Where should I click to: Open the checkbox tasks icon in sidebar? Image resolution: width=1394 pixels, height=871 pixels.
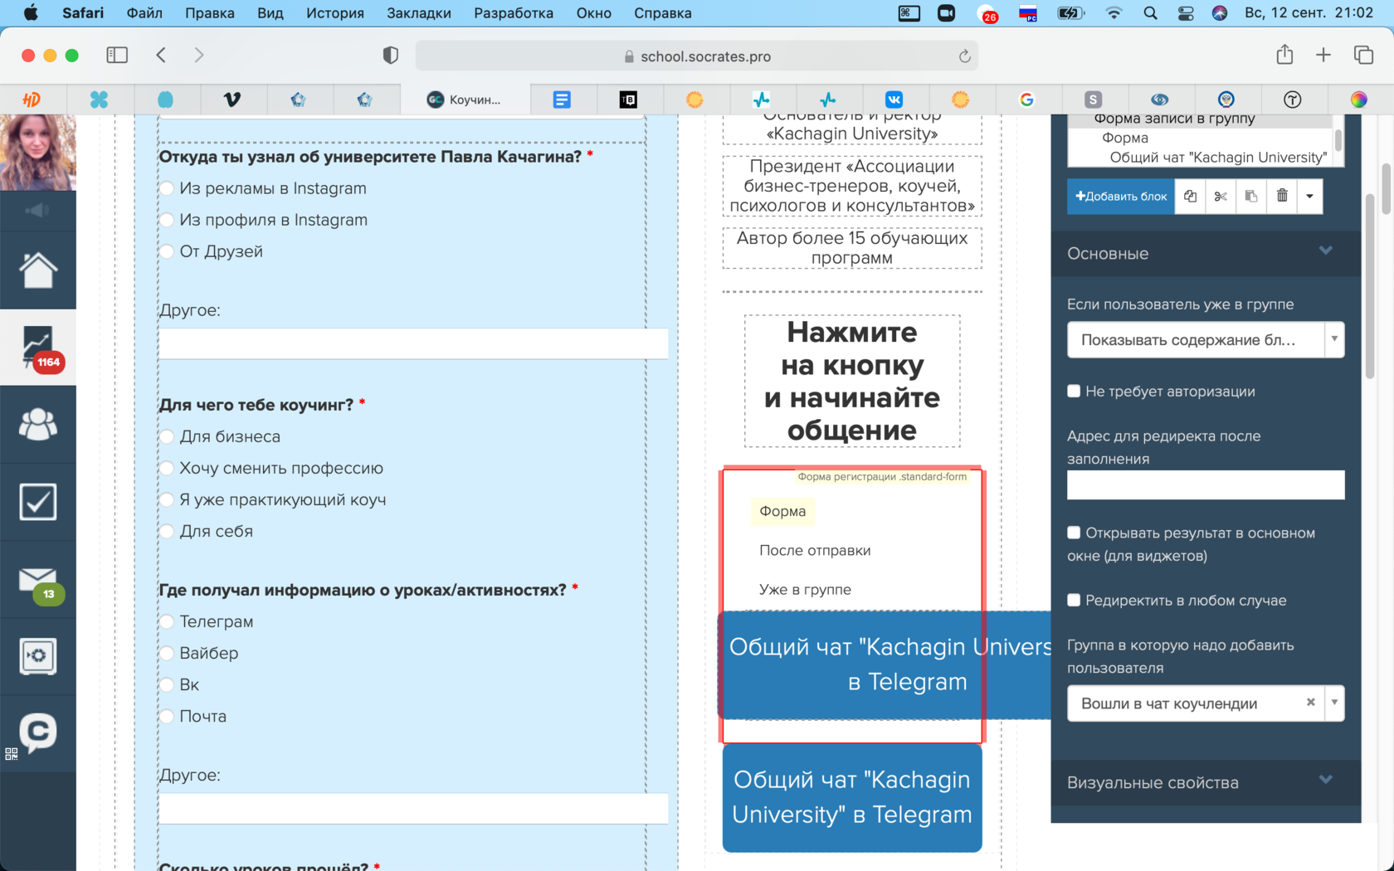[x=38, y=502]
